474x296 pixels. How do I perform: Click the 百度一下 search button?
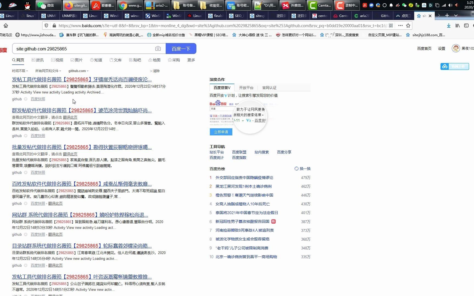pyautogui.click(x=181, y=49)
